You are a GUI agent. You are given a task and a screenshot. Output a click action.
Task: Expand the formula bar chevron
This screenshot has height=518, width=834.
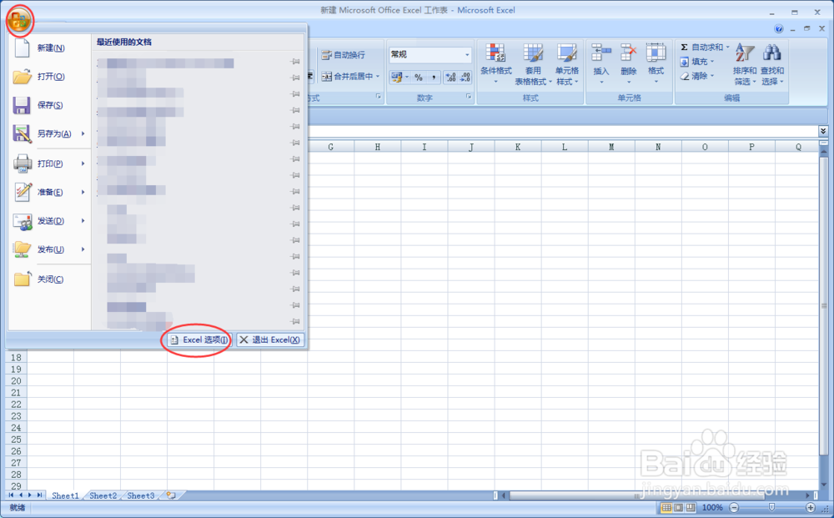click(823, 131)
